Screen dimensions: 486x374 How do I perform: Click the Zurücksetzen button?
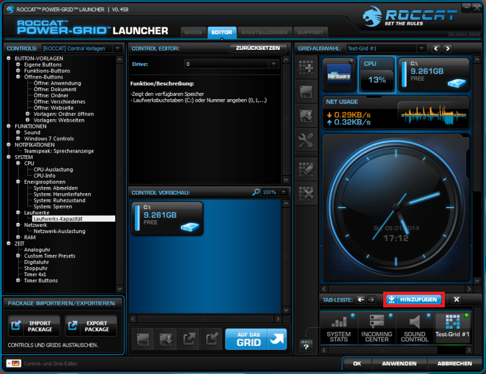[x=258, y=48]
